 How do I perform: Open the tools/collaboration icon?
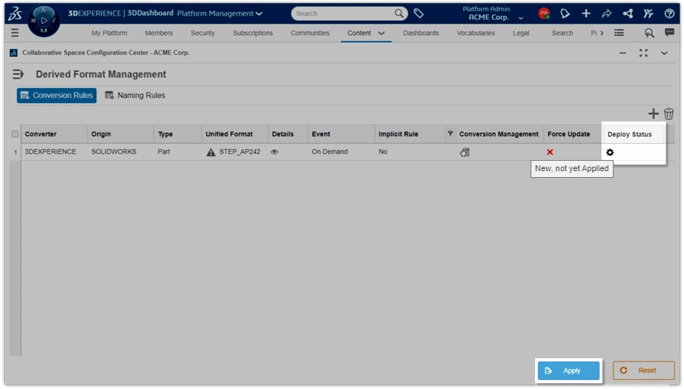tap(648, 13)
